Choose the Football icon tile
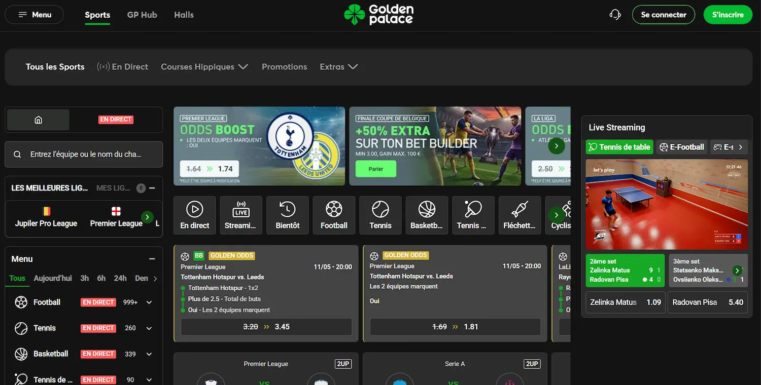This screenshot has width=761, height=385. tap(334, 215)
